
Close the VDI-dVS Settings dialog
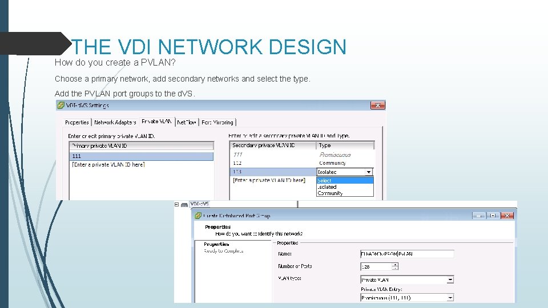coord(377,105)
